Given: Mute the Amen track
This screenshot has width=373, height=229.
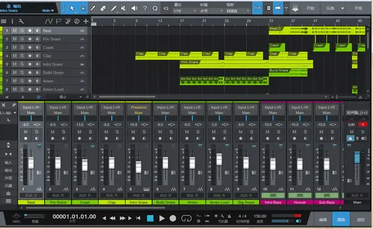Looking at the screenshot, I should [x=14, y=81].
